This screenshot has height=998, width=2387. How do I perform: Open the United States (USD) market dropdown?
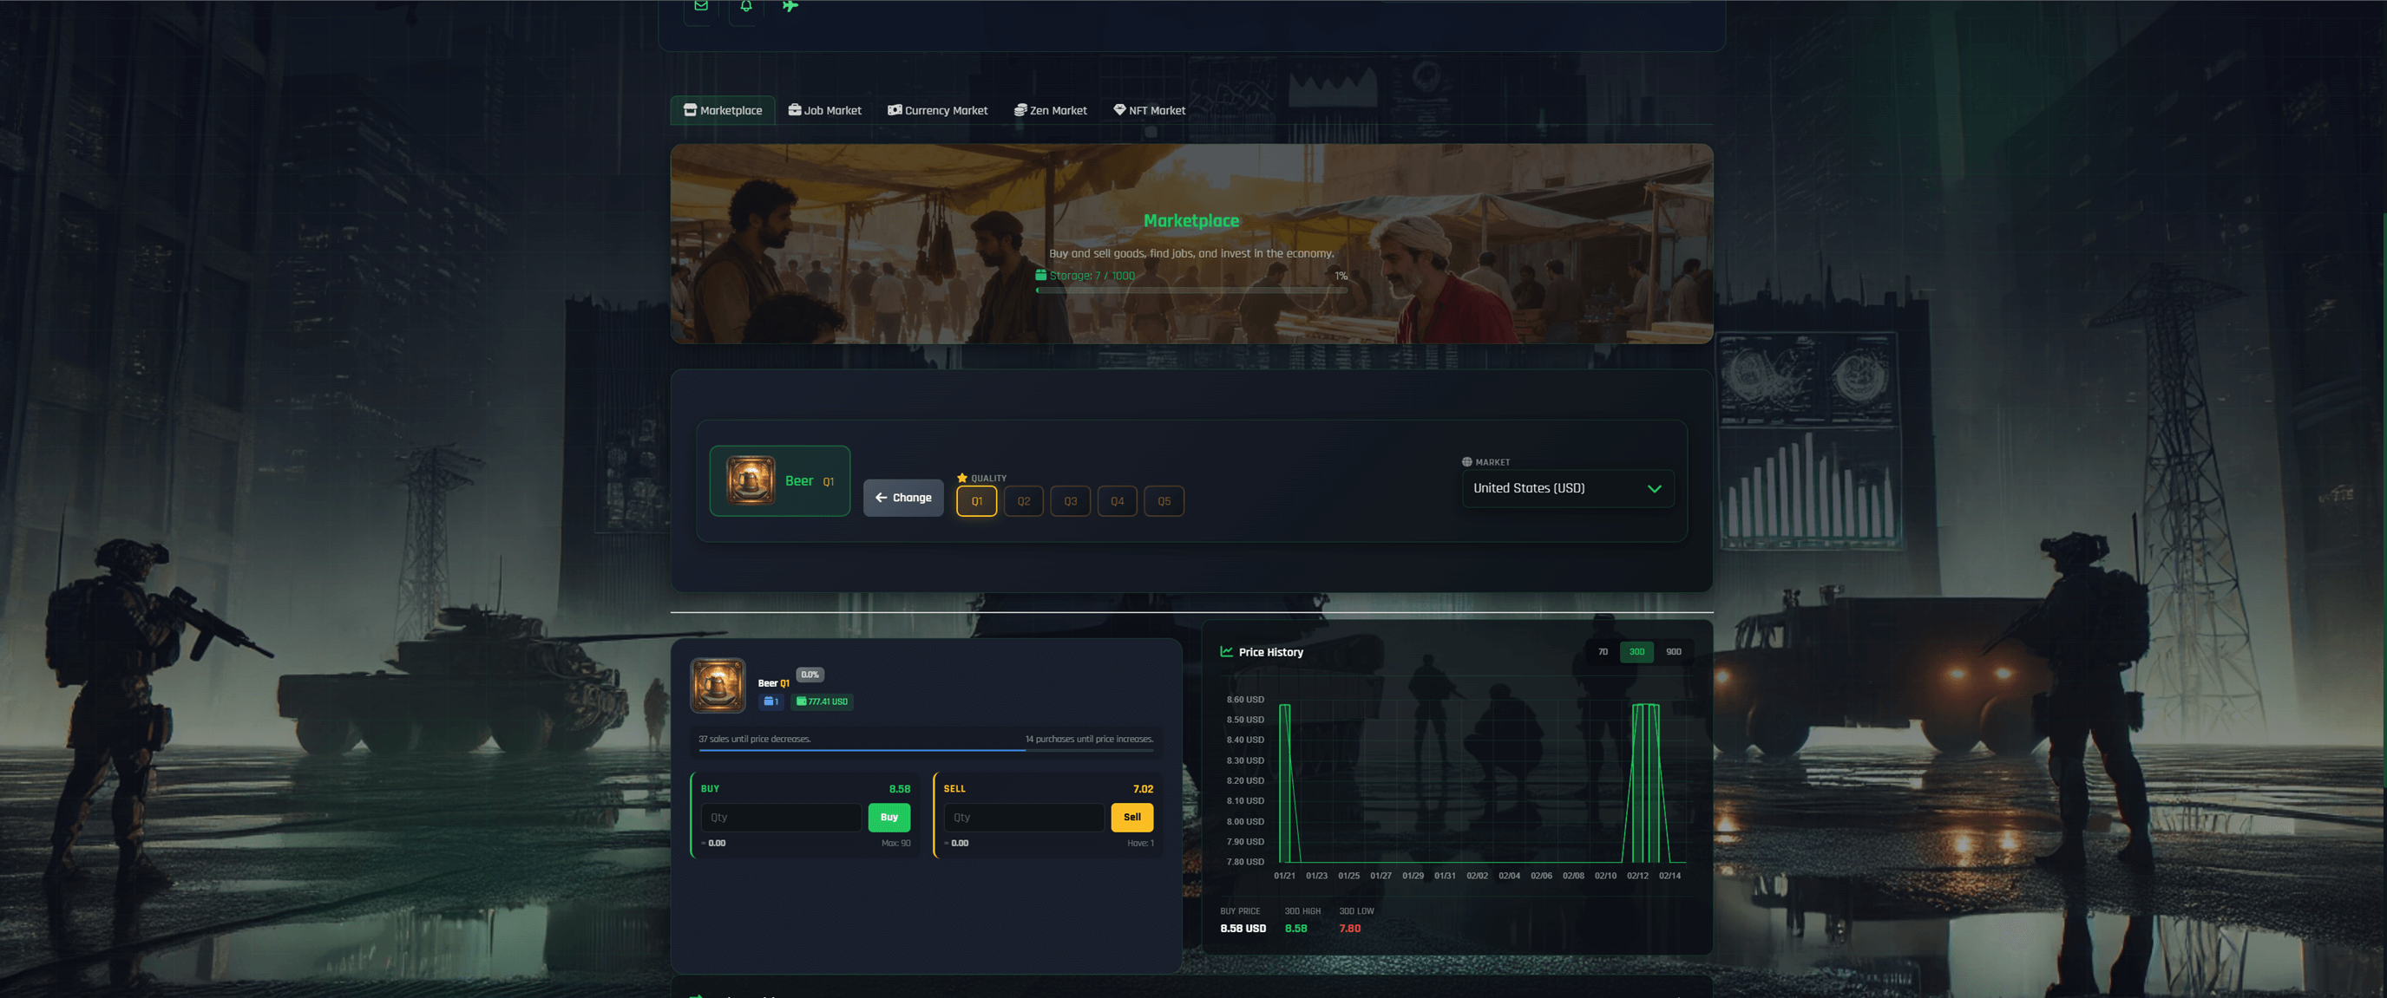(1567, 488)
